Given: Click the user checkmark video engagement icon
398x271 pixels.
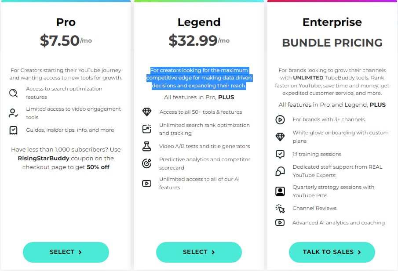Looking at the screenshot, I should (x=13, y=113).
